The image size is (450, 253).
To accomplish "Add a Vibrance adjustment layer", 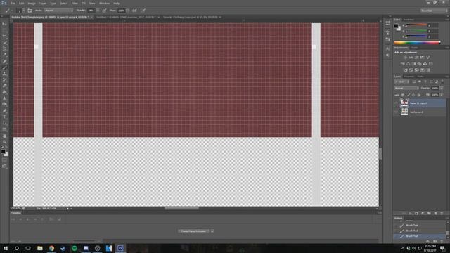I will (428, 58).
